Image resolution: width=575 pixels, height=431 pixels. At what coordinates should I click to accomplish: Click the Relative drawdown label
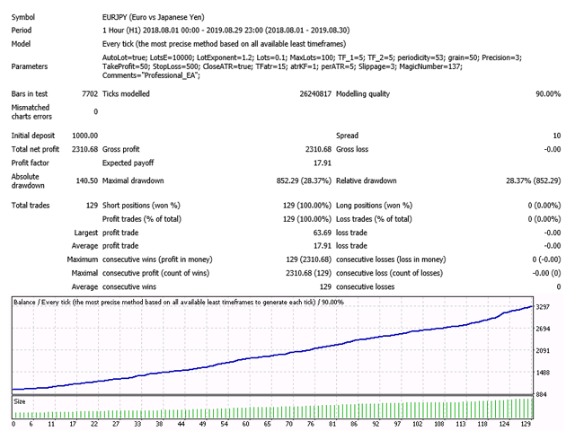366,180
